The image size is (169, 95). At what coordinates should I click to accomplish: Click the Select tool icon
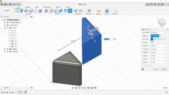pos(115,11)
